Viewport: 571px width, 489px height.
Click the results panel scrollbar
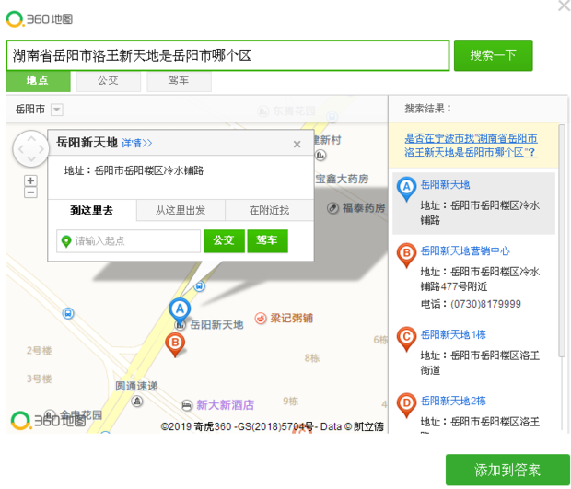[x=562, y=240]
